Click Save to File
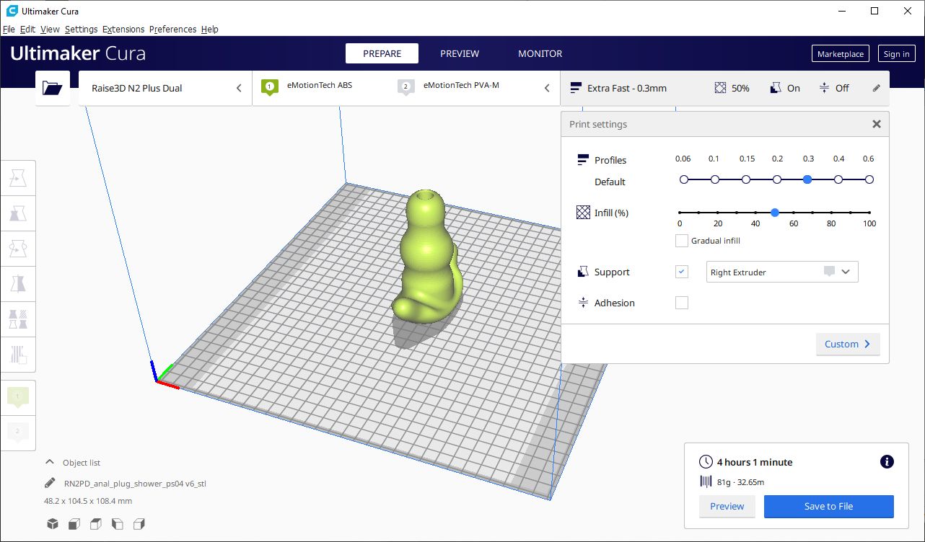The width and height of the screenshot is (925, 542). tap(828, 506)
